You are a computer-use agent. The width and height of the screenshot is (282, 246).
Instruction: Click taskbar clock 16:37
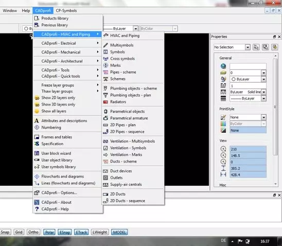click(265, 241)
